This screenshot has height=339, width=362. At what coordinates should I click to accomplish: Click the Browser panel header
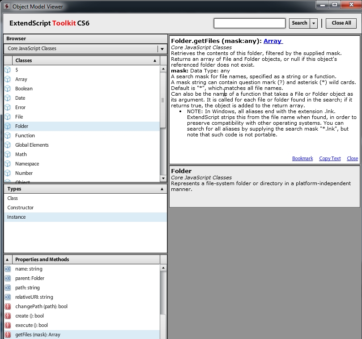[x=85, y=39]
